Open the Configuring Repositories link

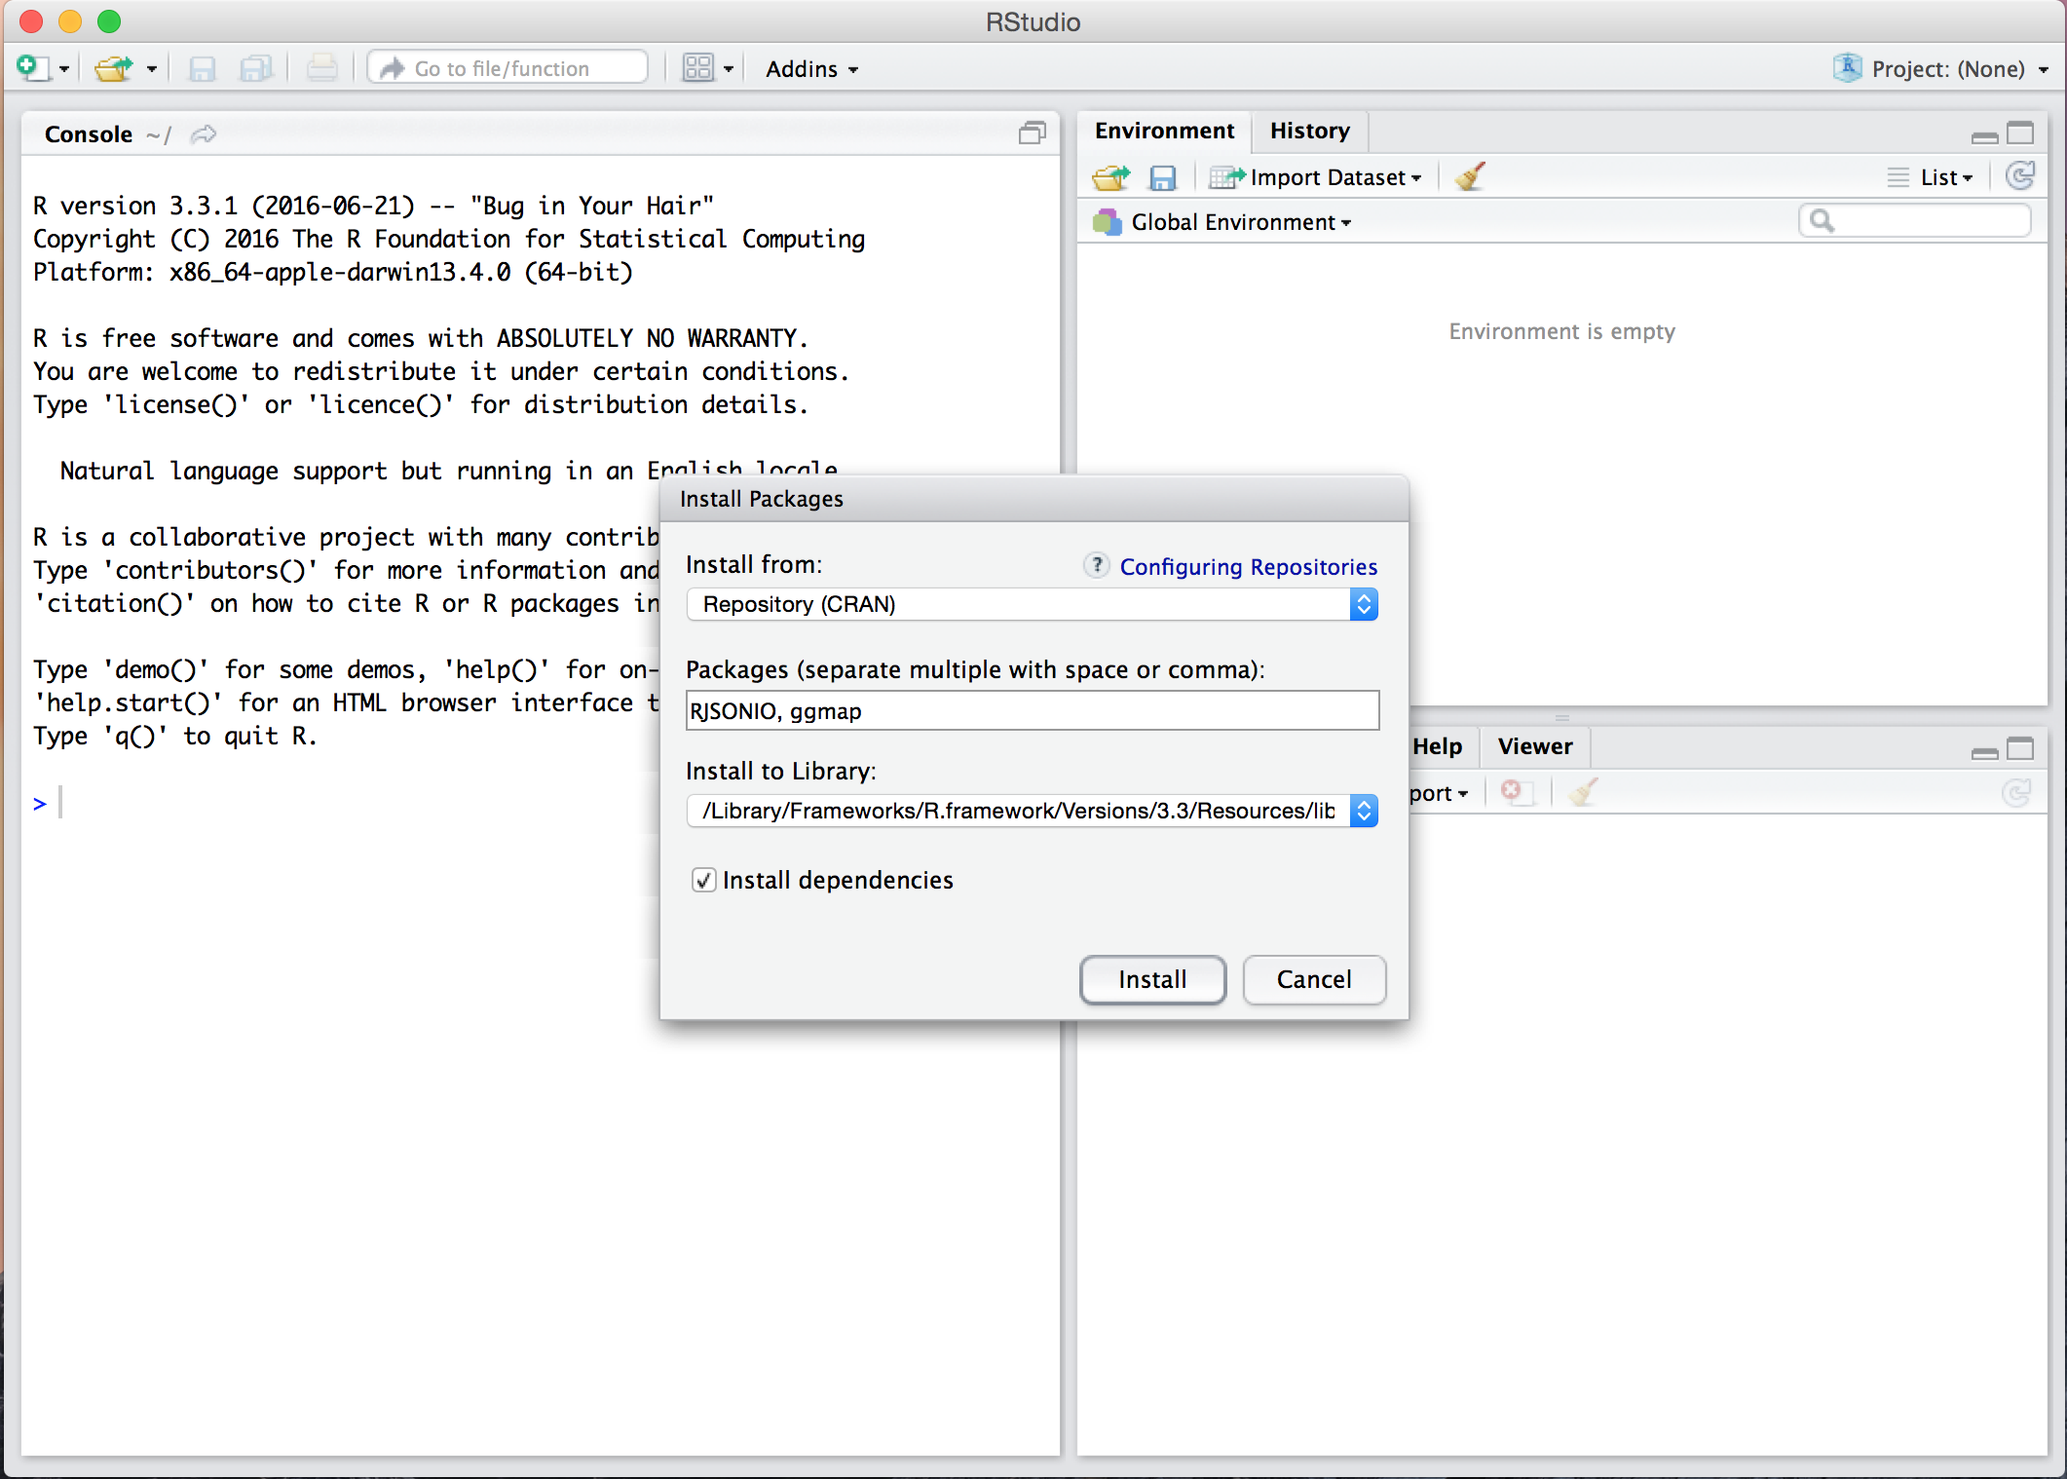(x=1248, y=567)
